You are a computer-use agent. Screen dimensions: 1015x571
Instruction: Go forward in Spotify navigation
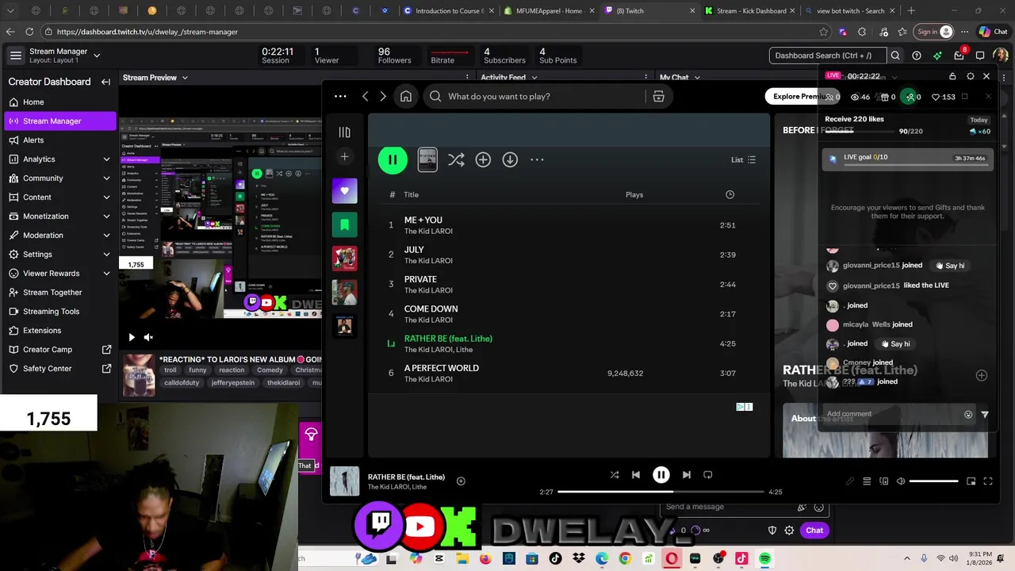[x=383, y=96]
